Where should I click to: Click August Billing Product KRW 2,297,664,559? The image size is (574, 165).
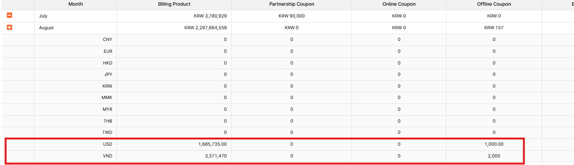point(205,28)
